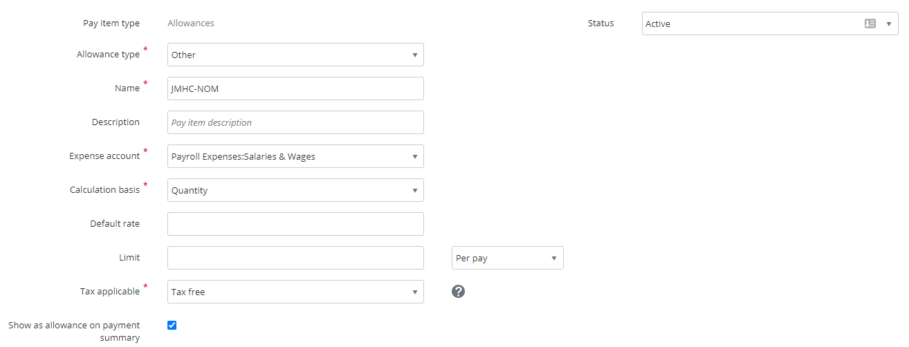Click the Allowance type label
This screenshot has height=347, width=909.
click(108, 54)
